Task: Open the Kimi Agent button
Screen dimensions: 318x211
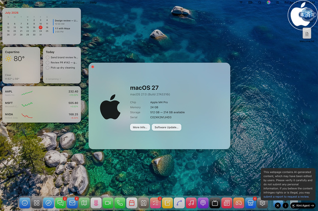Action: pos(303,206)
